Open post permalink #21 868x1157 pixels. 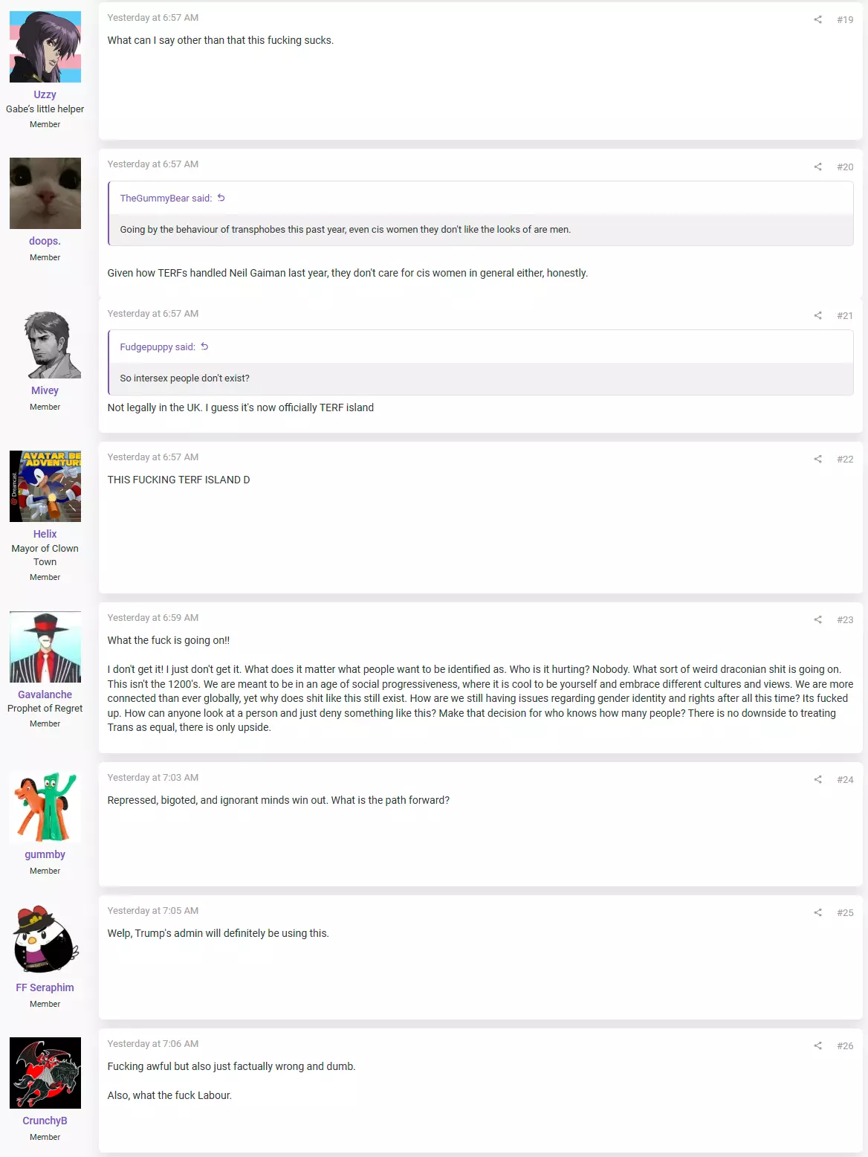[x=845, y=315]
